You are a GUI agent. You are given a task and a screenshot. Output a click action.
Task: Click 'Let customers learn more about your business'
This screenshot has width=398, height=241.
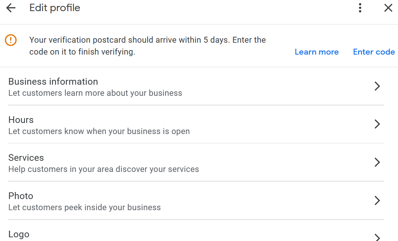coord(95,93)
